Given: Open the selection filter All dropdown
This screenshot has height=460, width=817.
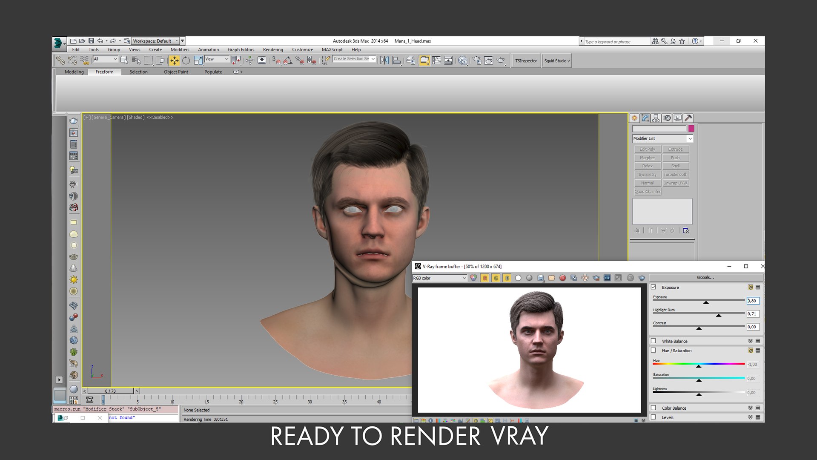Looking at the screenshot, I should [105, 59].
